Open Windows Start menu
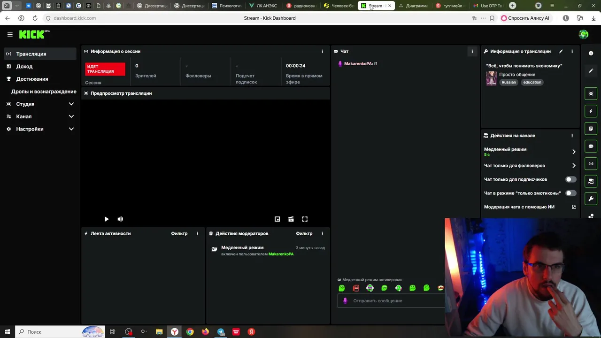Screen dimensions: 601x338 point(7,332)
